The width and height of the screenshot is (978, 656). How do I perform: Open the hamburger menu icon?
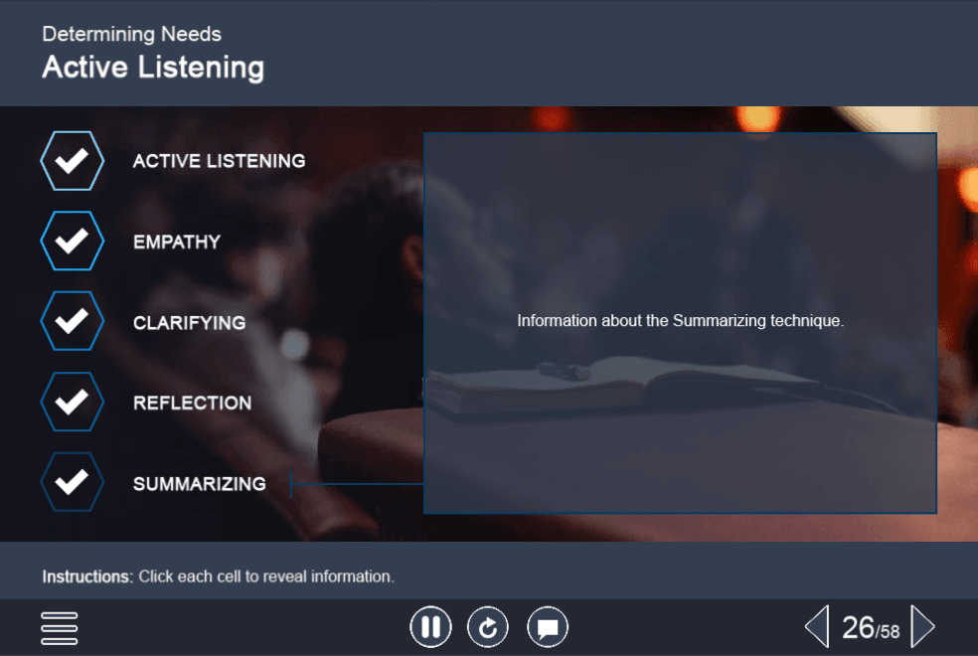click(60, 628)
